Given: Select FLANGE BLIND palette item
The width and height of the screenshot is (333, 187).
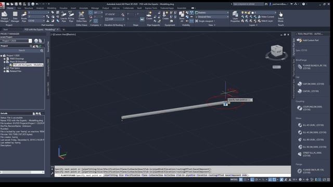Looking at the screenshot, I should coord(312,67).
